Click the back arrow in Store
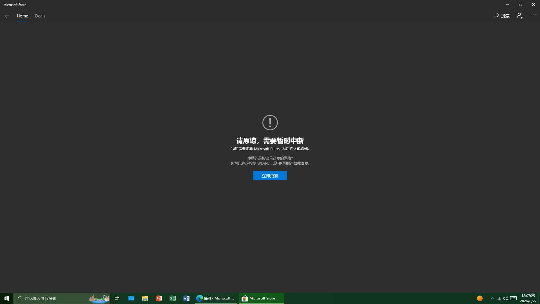This screenshot has width=540, height=304. [7, 16]
